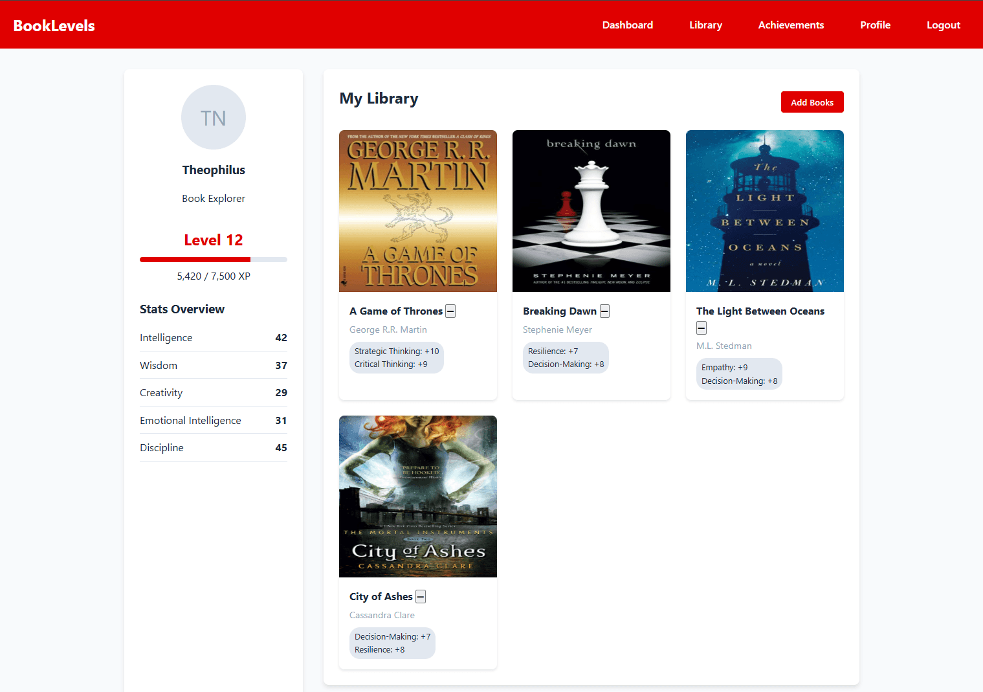Click the Empathy: +9 stat
Viewport: 983px width, 692px height.
click(725, 368)
